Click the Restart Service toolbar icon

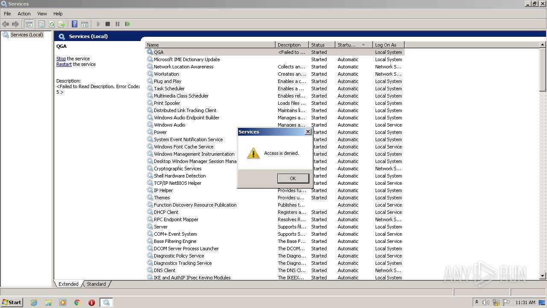coord(127,24)
